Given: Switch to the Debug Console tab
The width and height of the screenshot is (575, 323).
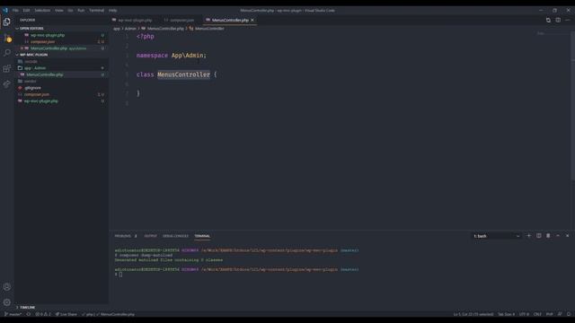Looking at the screenshot, I should [x=175, y=236].
